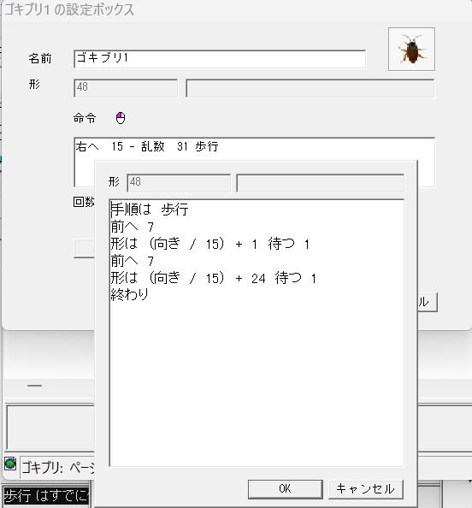Place cursor on the 終わり line
Viewport: 472px width, 508px height.
click(130, 295)
